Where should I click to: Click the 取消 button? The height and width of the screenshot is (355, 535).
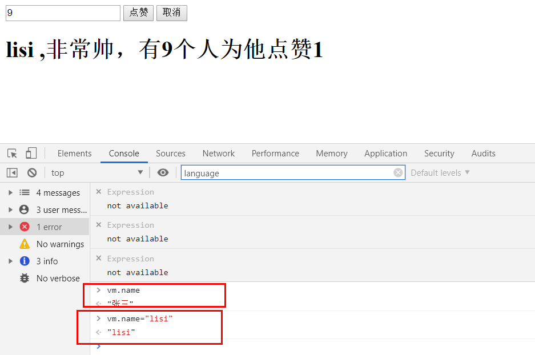171,13
